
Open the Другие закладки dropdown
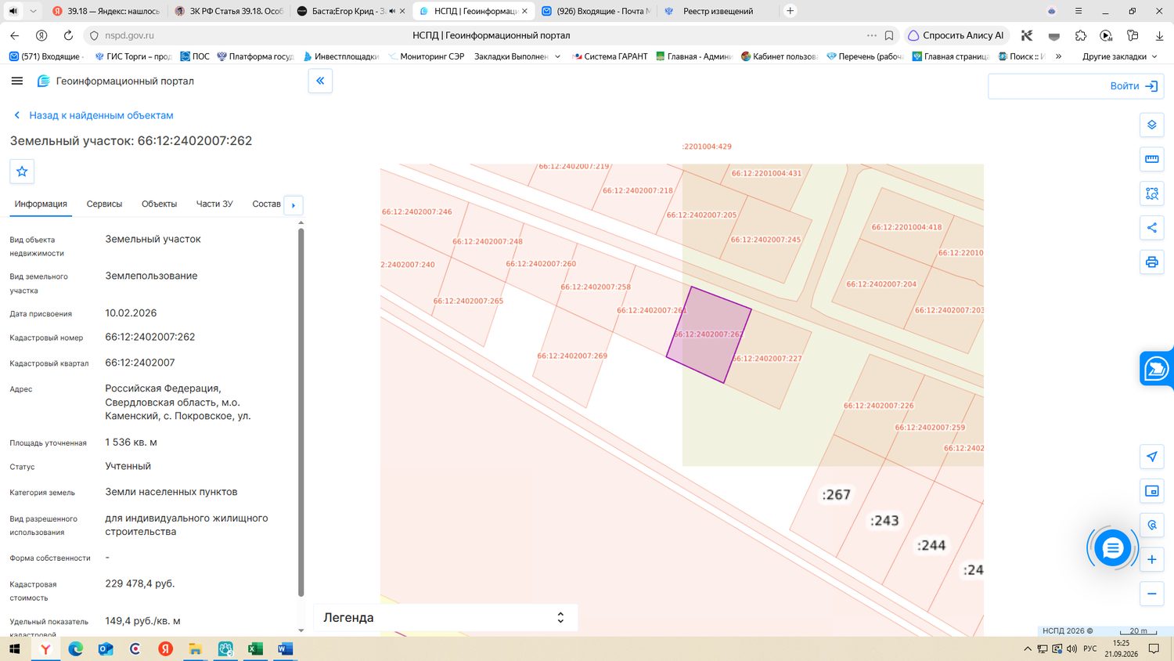[1119, 56]
